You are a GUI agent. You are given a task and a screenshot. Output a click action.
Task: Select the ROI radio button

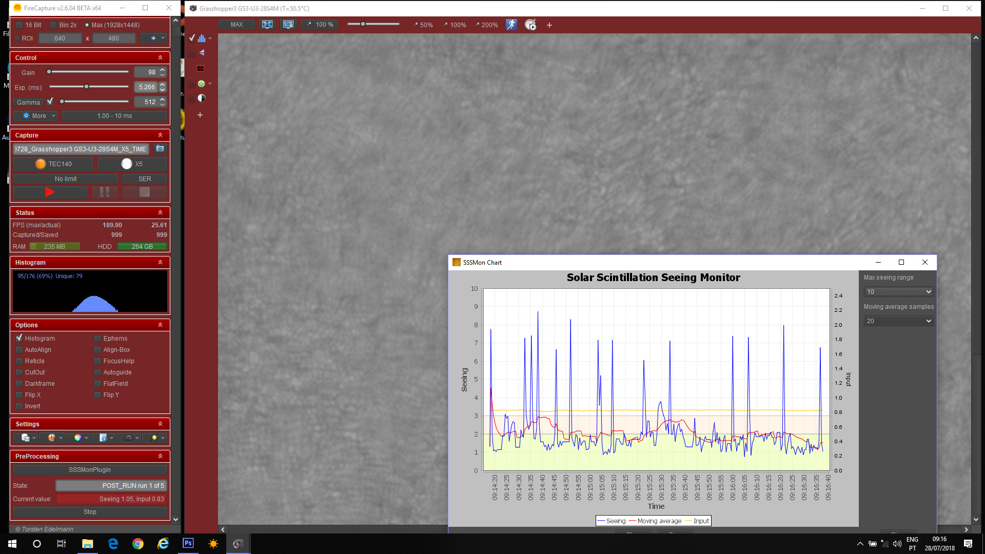[x=17, y=38]
